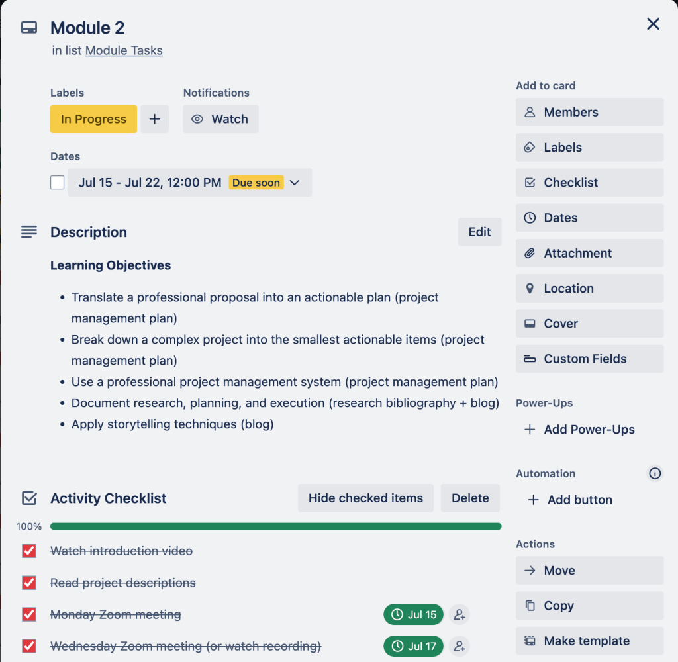Mark the due date checkbox complete
The height and width of the screenshot is (662, 678).
point(58,183)
